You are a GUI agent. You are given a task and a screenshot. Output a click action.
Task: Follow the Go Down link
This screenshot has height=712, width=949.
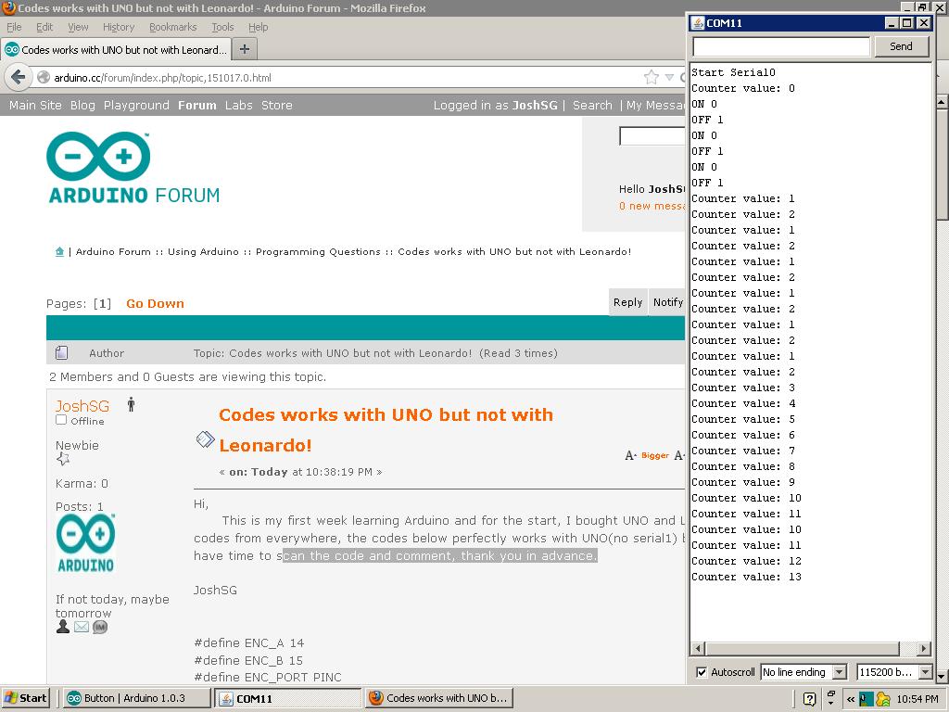tap(155, 303)
